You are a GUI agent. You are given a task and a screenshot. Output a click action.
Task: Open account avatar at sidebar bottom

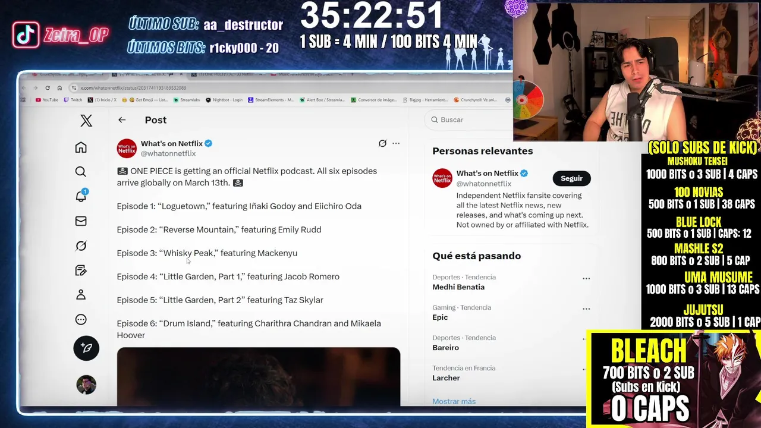point(86,385)
